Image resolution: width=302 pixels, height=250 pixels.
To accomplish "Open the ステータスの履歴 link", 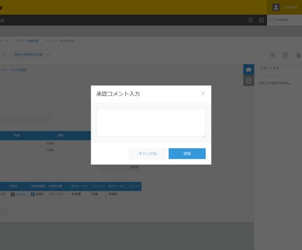I will 14,70.
